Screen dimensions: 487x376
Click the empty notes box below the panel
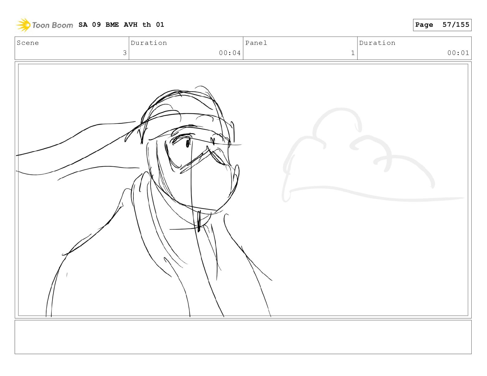point(243,337)
